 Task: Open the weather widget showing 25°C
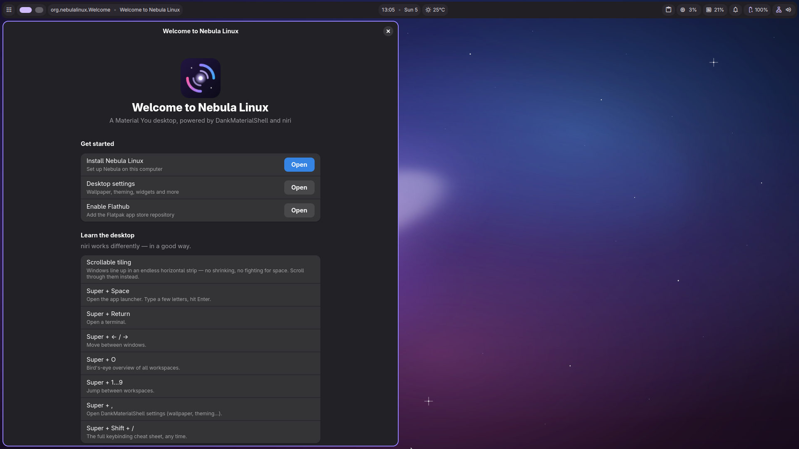click(435, 10)
